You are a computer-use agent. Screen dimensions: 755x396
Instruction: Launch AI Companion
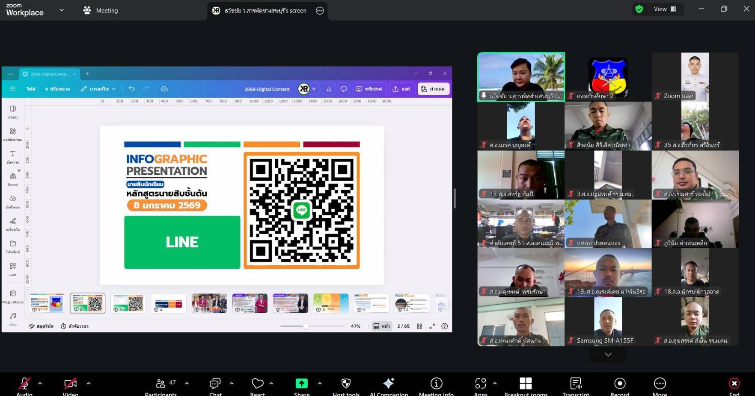click(x=389, y=384)
